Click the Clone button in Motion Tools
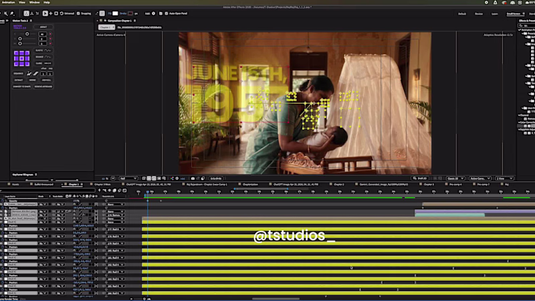The image size is (535, 301). click(x=43, y=64)
